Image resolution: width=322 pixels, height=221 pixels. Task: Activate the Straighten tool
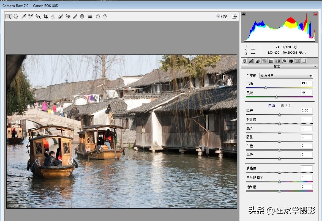(x=53, y=17)
